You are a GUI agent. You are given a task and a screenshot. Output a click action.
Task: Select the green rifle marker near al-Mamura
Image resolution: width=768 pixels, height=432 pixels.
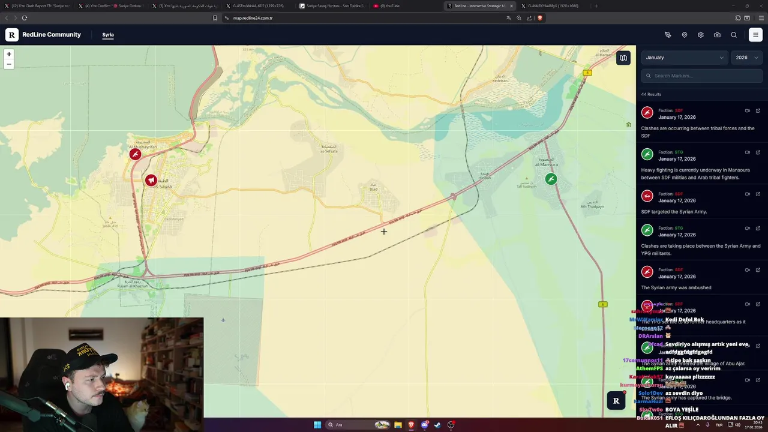pyautogui.click(x=551, y=179)
